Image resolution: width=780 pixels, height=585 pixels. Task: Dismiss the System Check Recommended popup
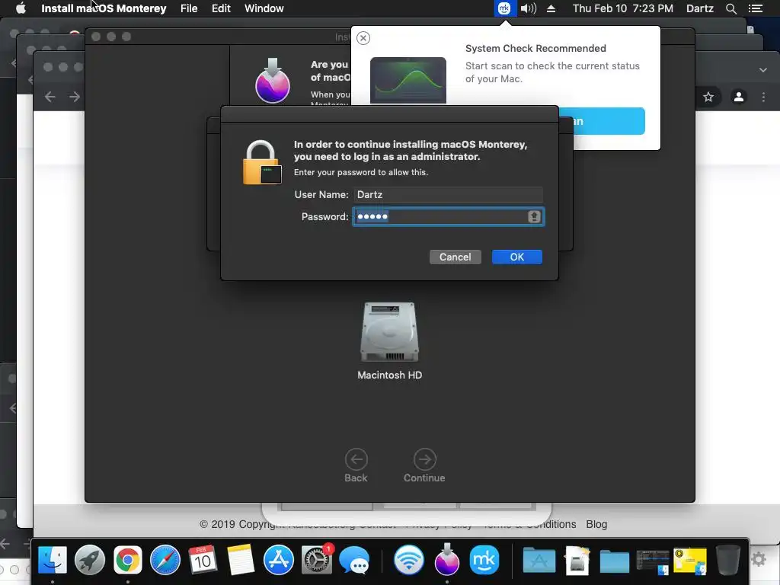pos(363,38)
